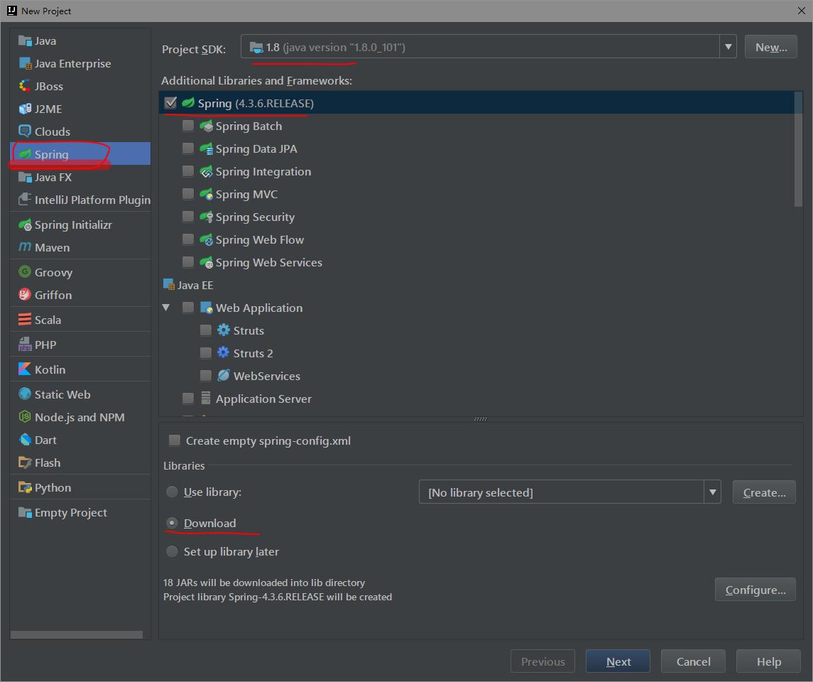Select the Download radio button

coord(172,524)
